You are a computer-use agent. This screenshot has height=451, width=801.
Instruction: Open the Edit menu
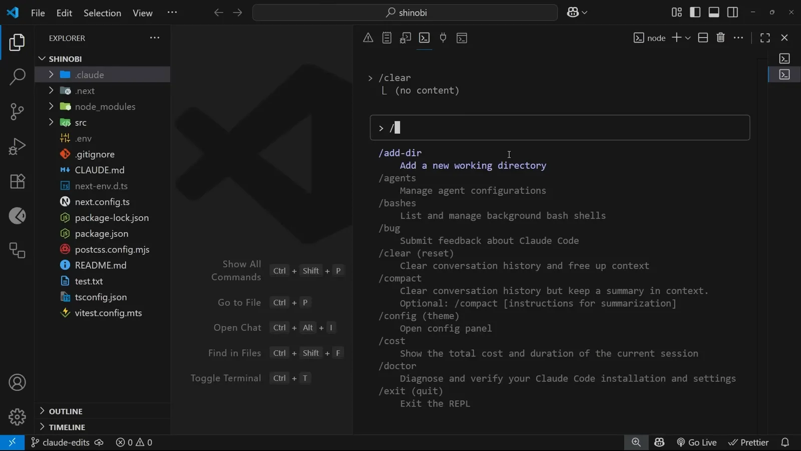pos(64,13)
